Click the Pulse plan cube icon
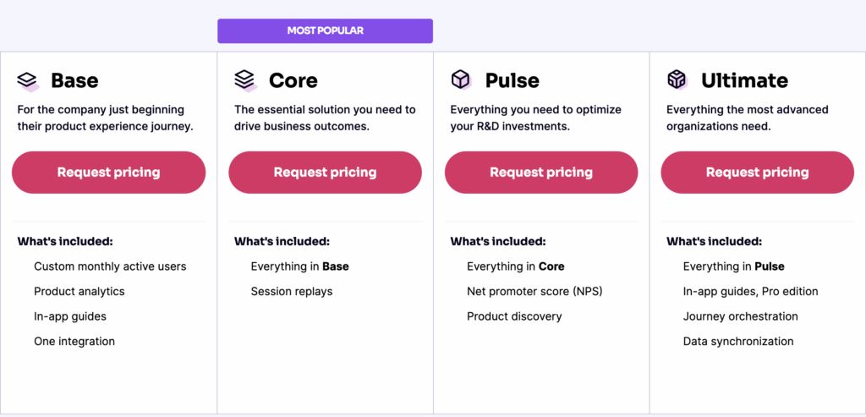The width and height of the screenshot is (866, 417). [x=461, y=80]
